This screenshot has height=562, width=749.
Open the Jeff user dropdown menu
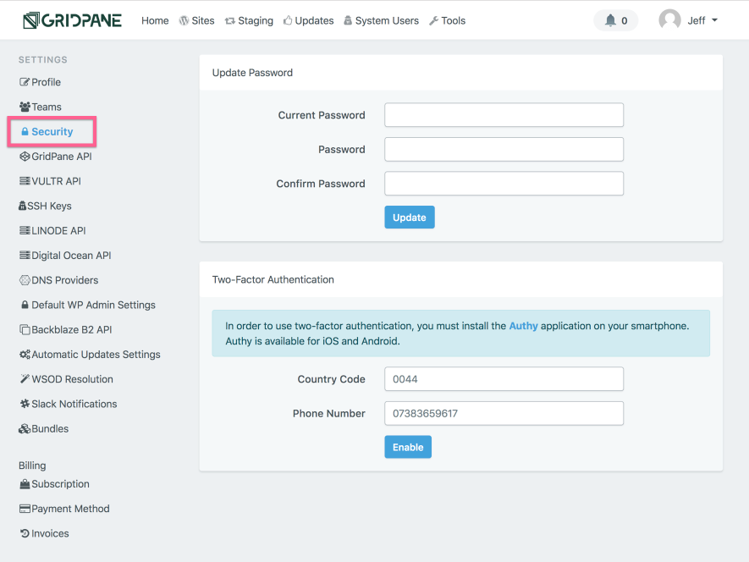coord(702,20)
